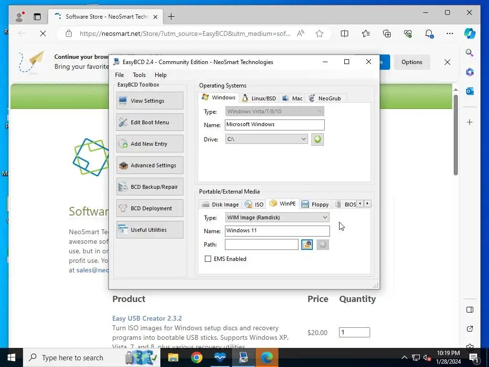The image size is (489, 367).
Task: Open the Windows Start menu
Action: 11,357
